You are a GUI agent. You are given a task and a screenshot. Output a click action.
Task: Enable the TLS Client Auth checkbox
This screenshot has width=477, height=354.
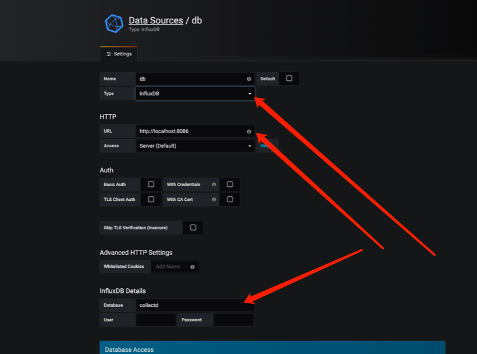click(151, 199)
